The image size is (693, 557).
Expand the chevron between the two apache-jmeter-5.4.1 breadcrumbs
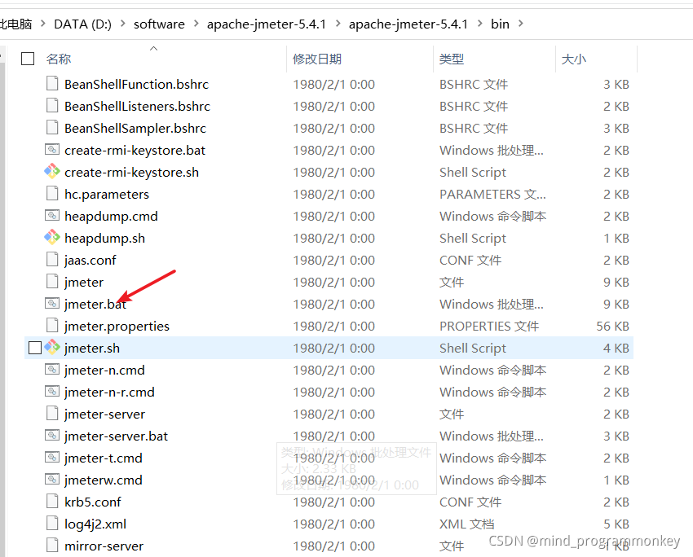pos(338,24)
